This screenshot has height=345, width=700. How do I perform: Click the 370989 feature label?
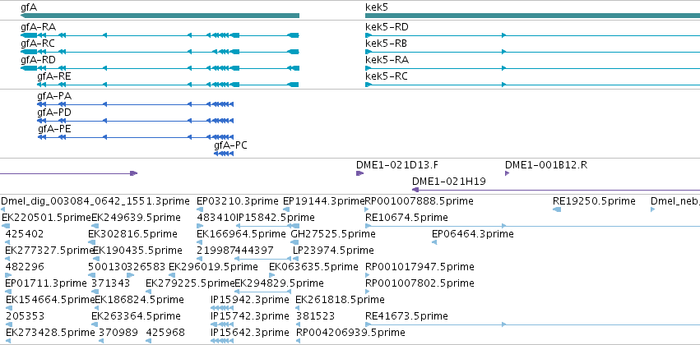118,333
